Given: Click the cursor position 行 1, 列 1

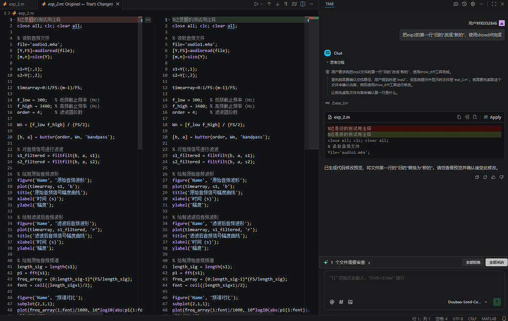Looking at the screenshot, I should [421, 319].
